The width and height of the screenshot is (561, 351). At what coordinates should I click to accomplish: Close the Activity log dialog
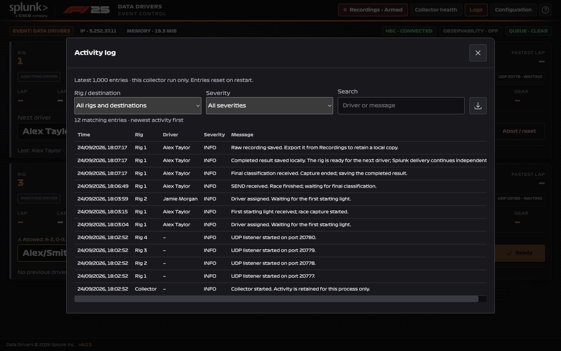[478, 53]
